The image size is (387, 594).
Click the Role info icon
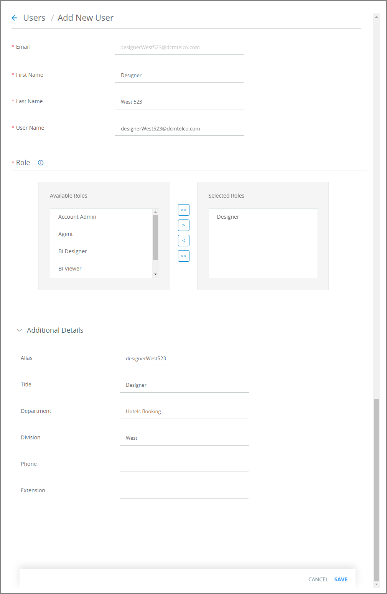point(41,163)
